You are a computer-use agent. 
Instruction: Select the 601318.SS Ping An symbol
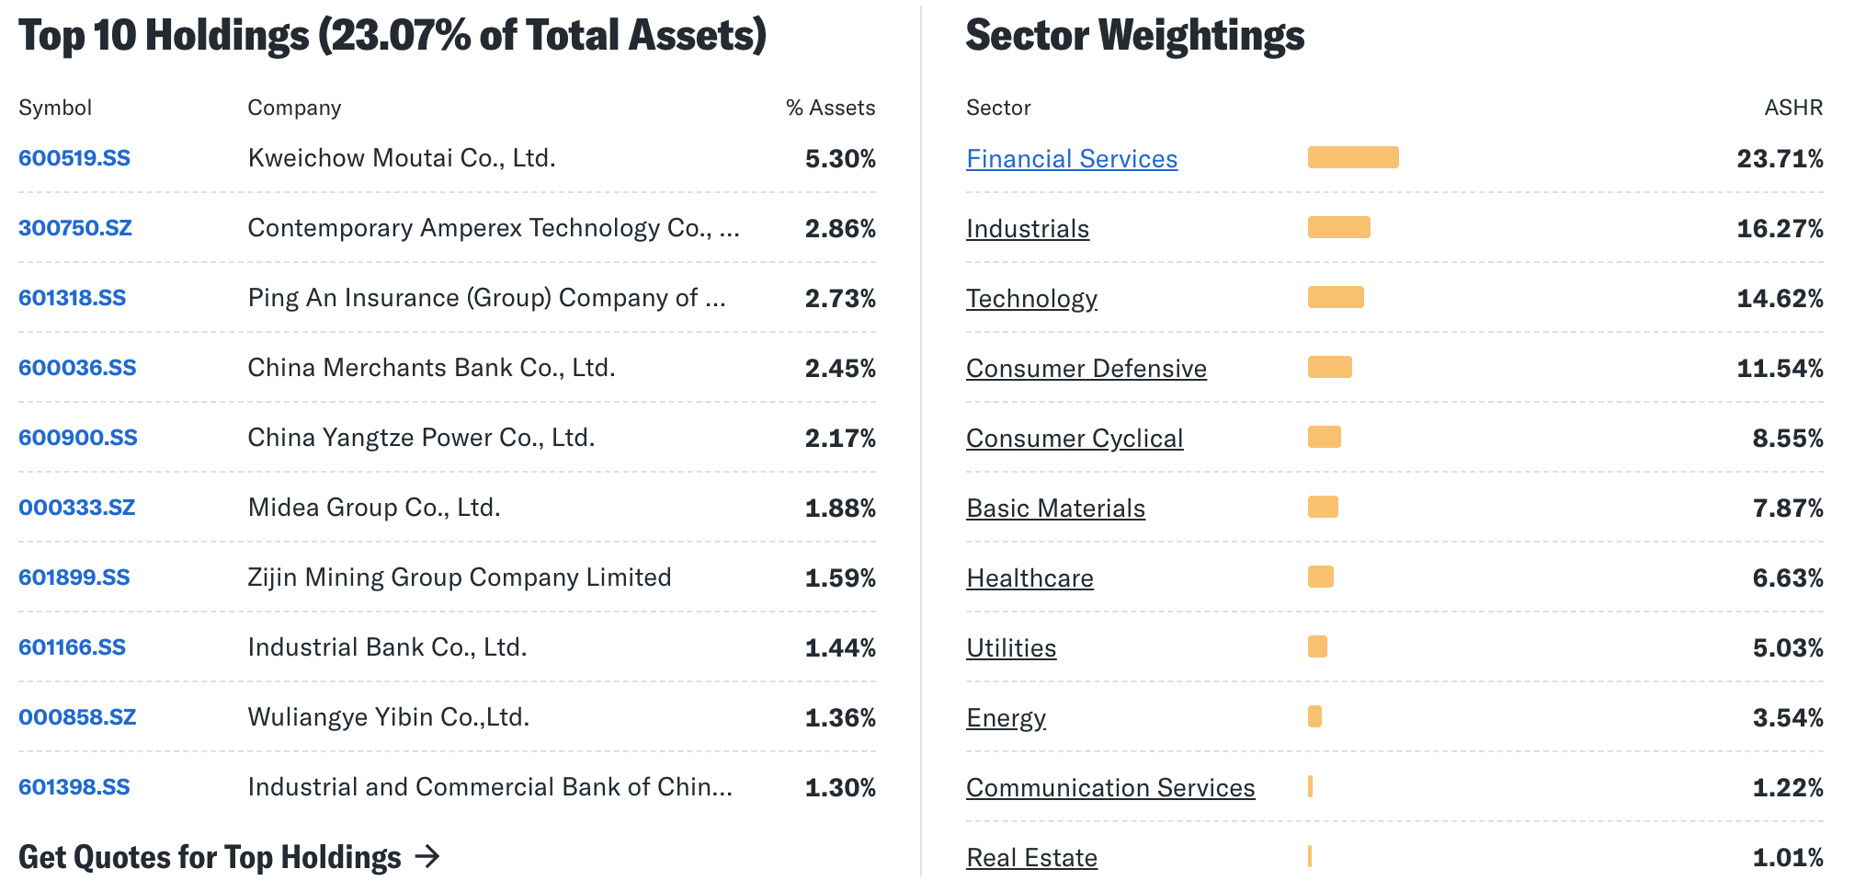73,298
